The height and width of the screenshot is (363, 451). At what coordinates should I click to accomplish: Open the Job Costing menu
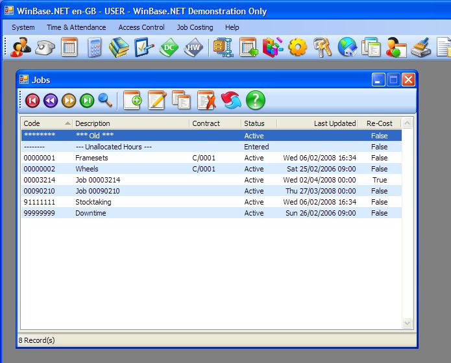tap(195, 27)
